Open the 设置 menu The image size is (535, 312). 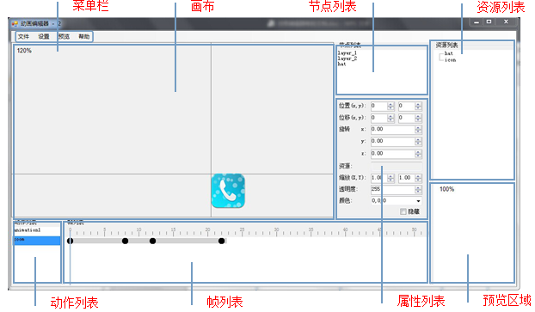pos(44,36)
